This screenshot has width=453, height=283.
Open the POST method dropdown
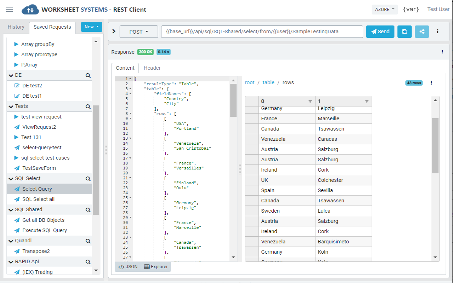tap(138, 31)
